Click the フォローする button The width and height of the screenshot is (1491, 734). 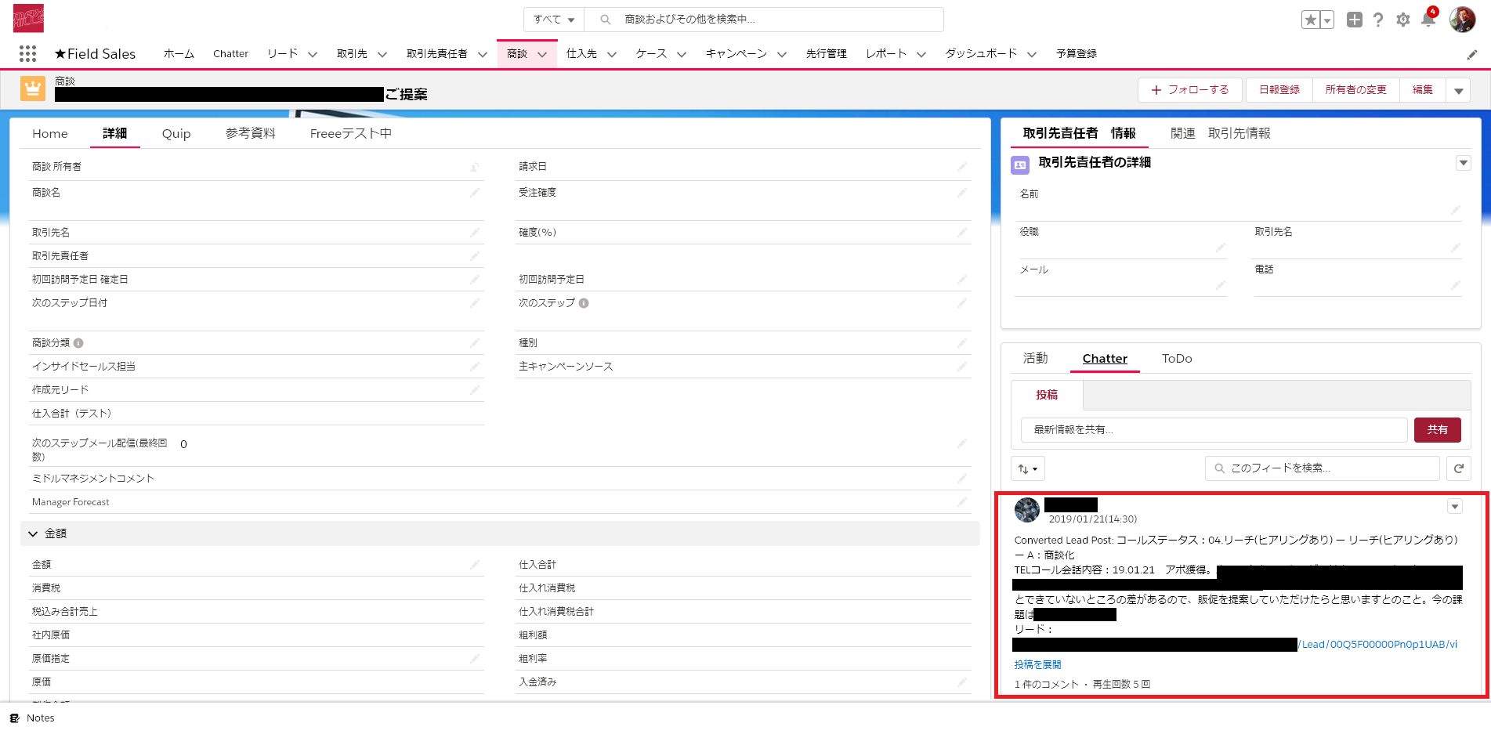[x=1189, y=90]
